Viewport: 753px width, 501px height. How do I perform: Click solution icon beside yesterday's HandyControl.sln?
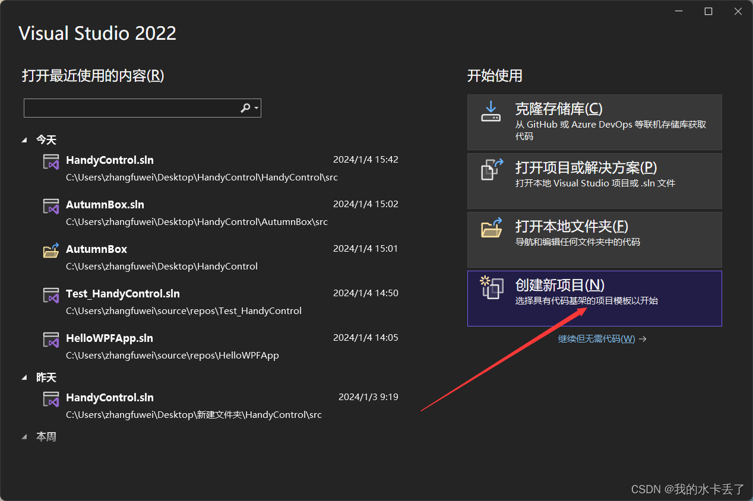(x=51, y=399)
